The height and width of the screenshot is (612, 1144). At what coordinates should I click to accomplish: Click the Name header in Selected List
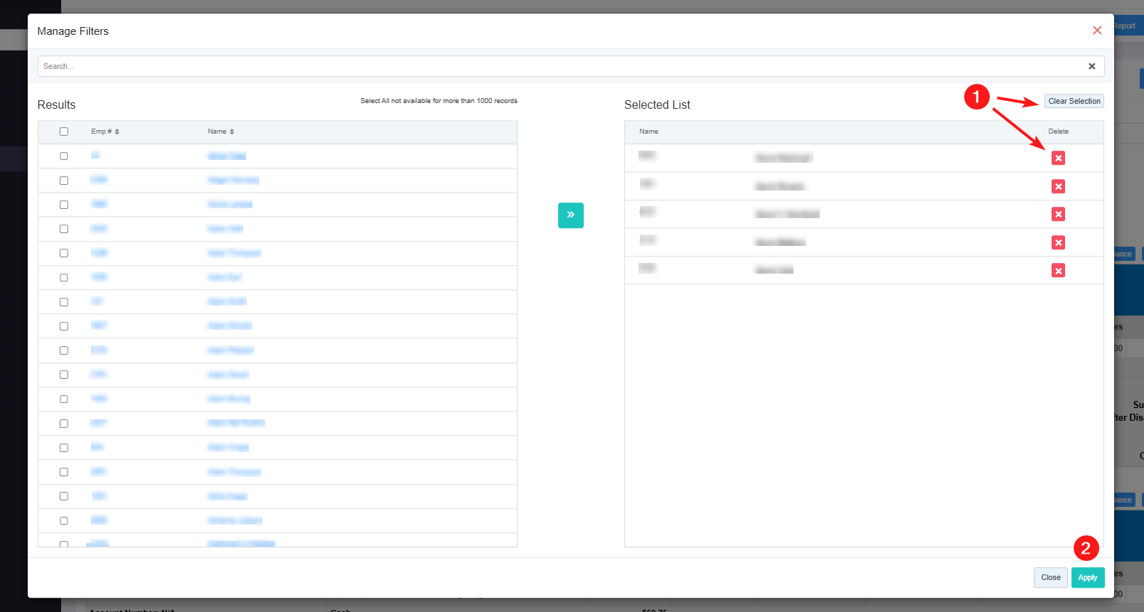[x=648, y=131]
